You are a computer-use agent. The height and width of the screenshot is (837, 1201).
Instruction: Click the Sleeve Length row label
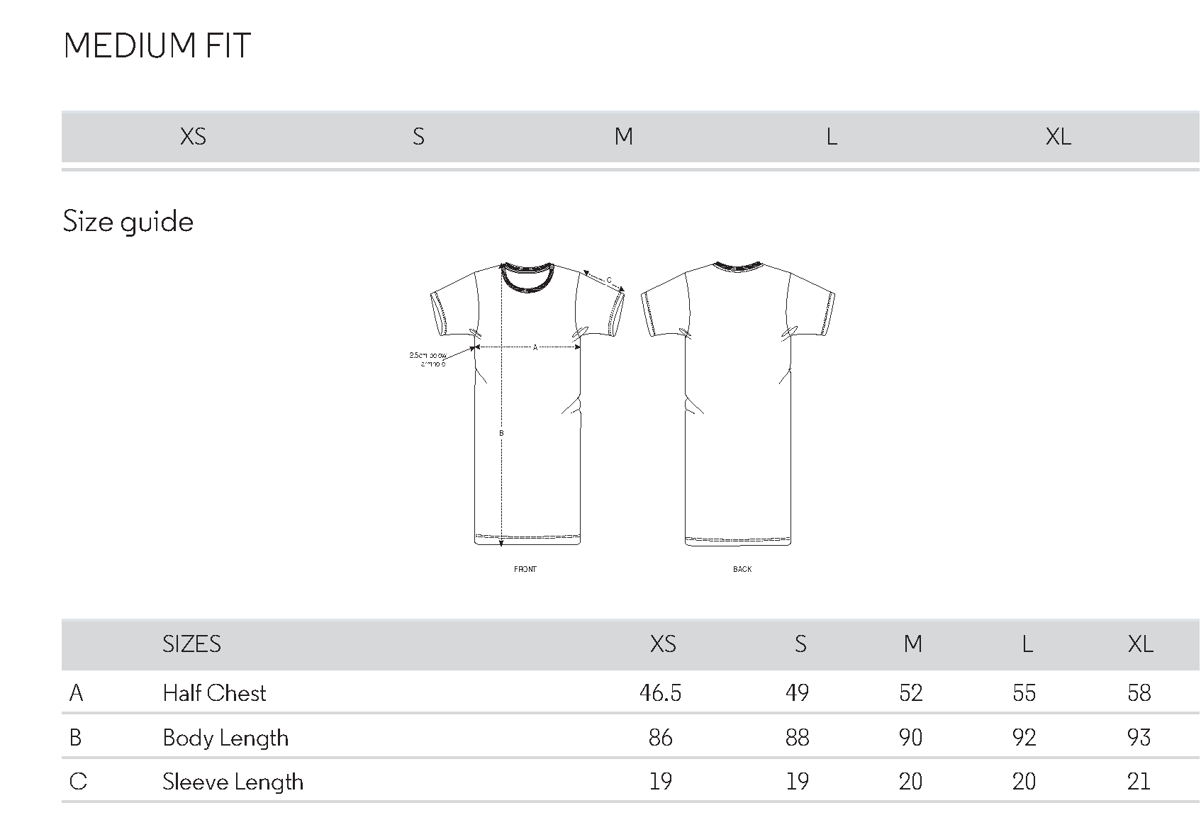pyautogui.click(x=233, y=782)
